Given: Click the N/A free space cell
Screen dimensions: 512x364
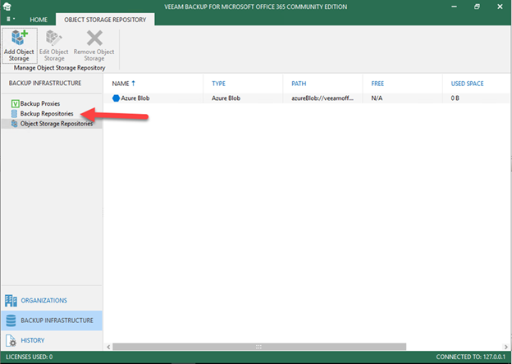Looking at the screenshot, I should 377,98.
